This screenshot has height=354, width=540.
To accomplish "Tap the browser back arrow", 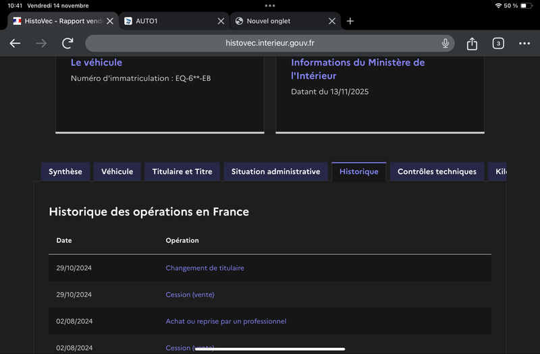I will [x=15, y=43].
